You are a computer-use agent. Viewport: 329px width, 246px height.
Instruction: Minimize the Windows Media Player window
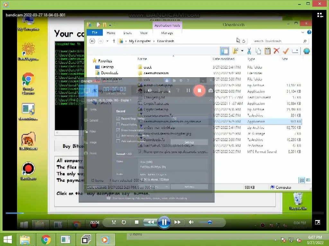tap(299, 4)
